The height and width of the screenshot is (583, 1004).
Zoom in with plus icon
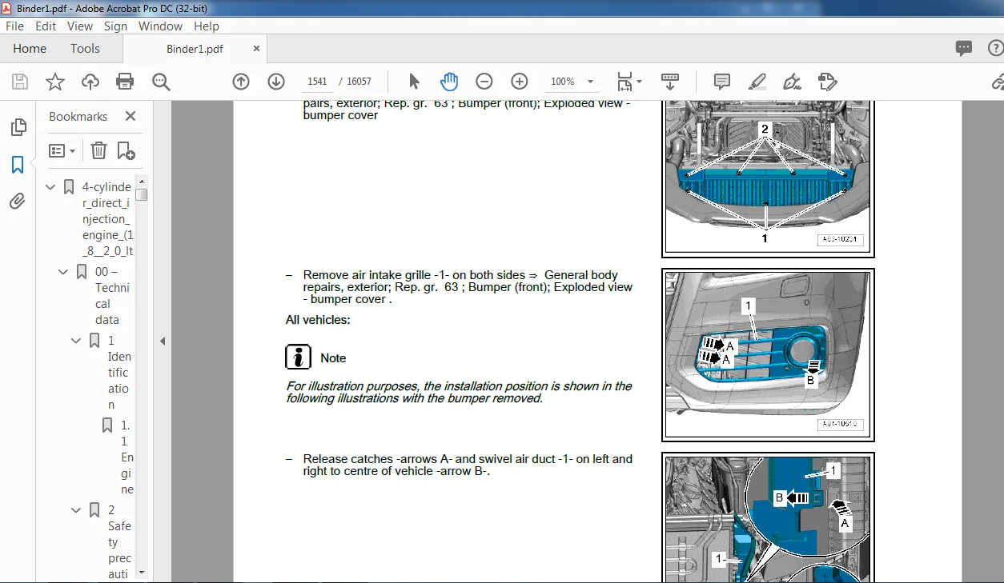pyautogui.click(x=520, y=82)
